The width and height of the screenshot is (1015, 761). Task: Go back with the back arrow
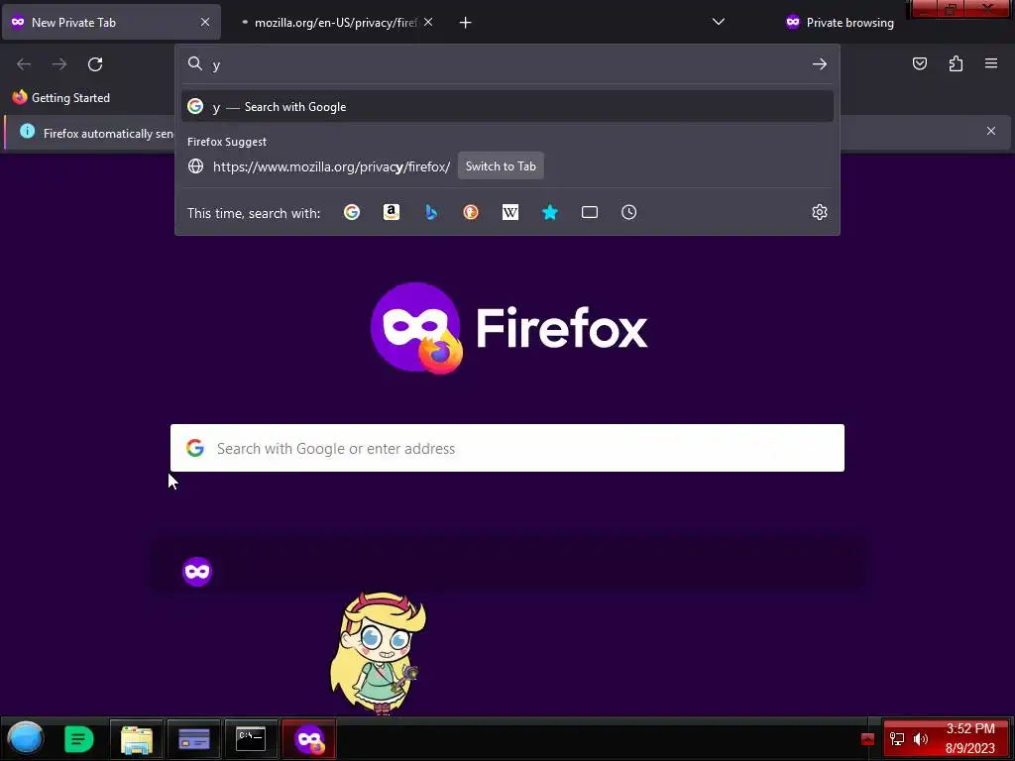pyautogui.click(x=24, y=64)
